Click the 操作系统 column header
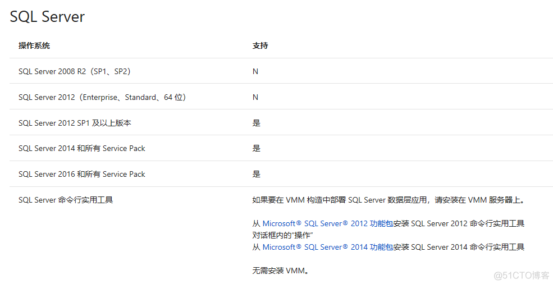The image size is (553, 284). point(34,45)
